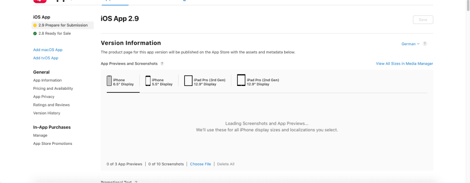Click the 'Version Information' heading
This screenshot has width=470, height=183.
click(x=131, y=43)
